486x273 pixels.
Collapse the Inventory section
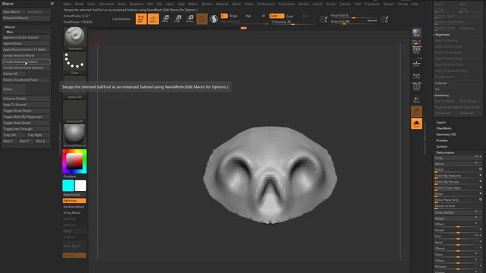pyautogui.click(x=442, y=96)
